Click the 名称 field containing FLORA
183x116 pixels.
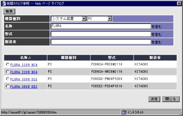[x=101, y=26]
